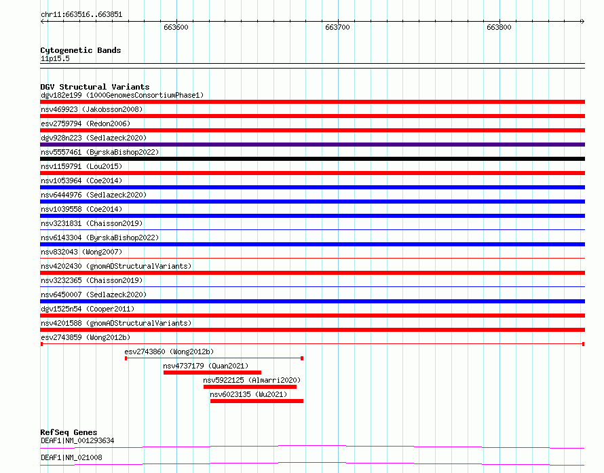Select the nsv1159791 (Lou2015) variant label
The image size is (604, 473).
click(81, 166)
